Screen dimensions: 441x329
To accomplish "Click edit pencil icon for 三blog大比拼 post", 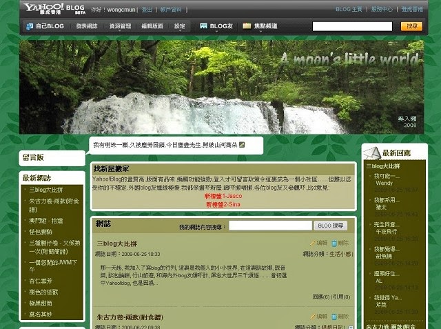I will pyautogui.click(x=313, y=243).
